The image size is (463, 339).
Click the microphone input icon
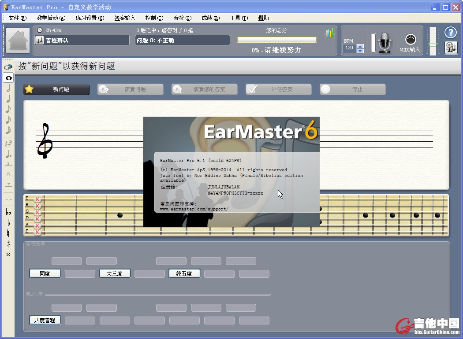[385, 42]
